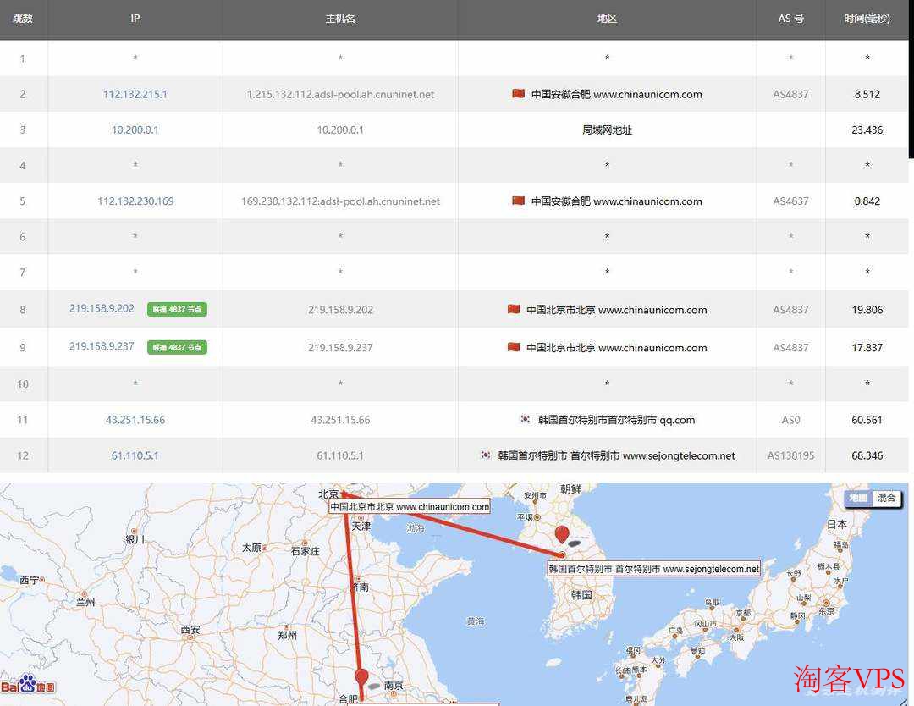The image size is (914, 706).
Task: Click region 韩国首尔特别市 首尔特别市 www.sejongtelecom.net in hop 12
Action: pyautogui.click(x=616, y=455)
